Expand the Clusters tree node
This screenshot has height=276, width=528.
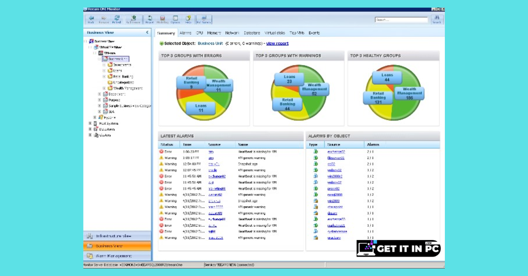90,135
